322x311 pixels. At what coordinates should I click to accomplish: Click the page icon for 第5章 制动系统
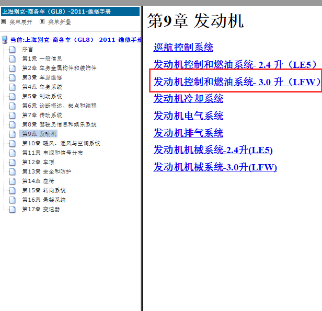point(13,97)
